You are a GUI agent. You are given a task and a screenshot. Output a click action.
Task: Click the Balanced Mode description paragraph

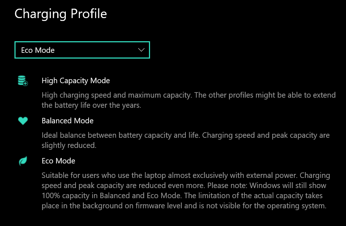pyautogui.click(x=185, y=140)
